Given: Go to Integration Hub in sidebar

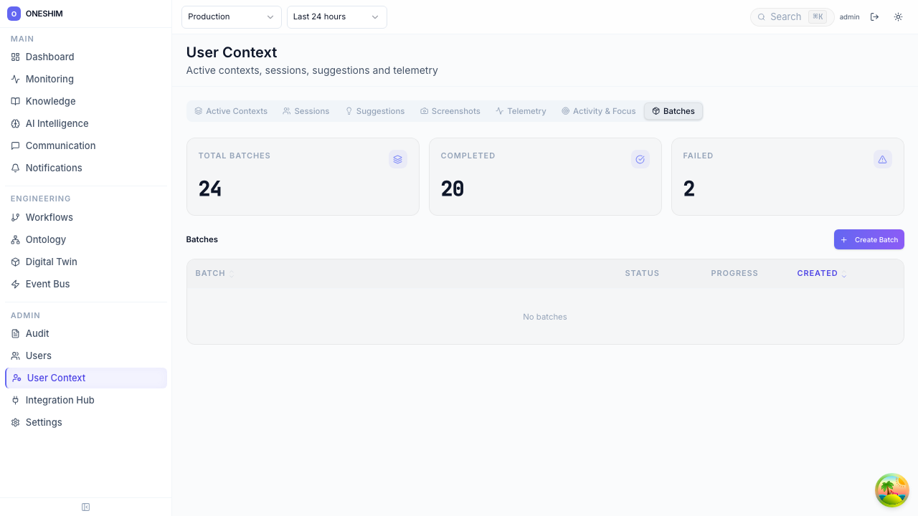Looking at the screenshot, I should click(x=60, y=400).
